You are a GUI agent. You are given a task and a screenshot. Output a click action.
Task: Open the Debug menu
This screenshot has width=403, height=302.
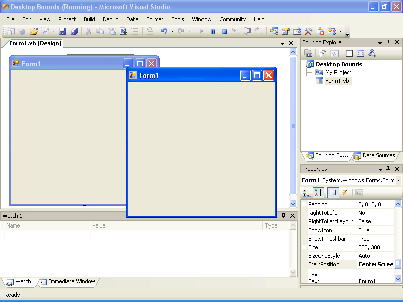point(110,19)
